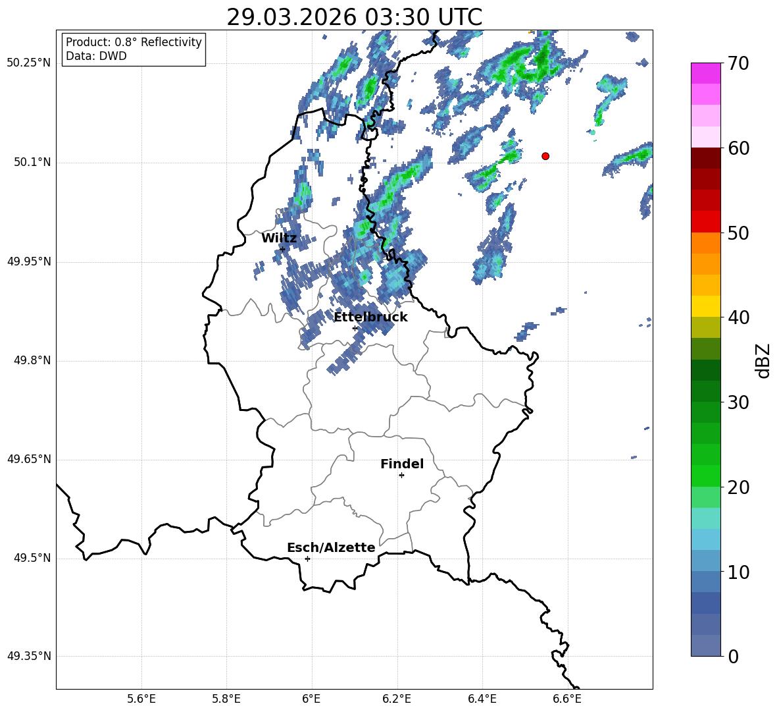Screen dimensions: 779x712
Task: Click the 6.4°E longitude label
Action: [482, 699]
